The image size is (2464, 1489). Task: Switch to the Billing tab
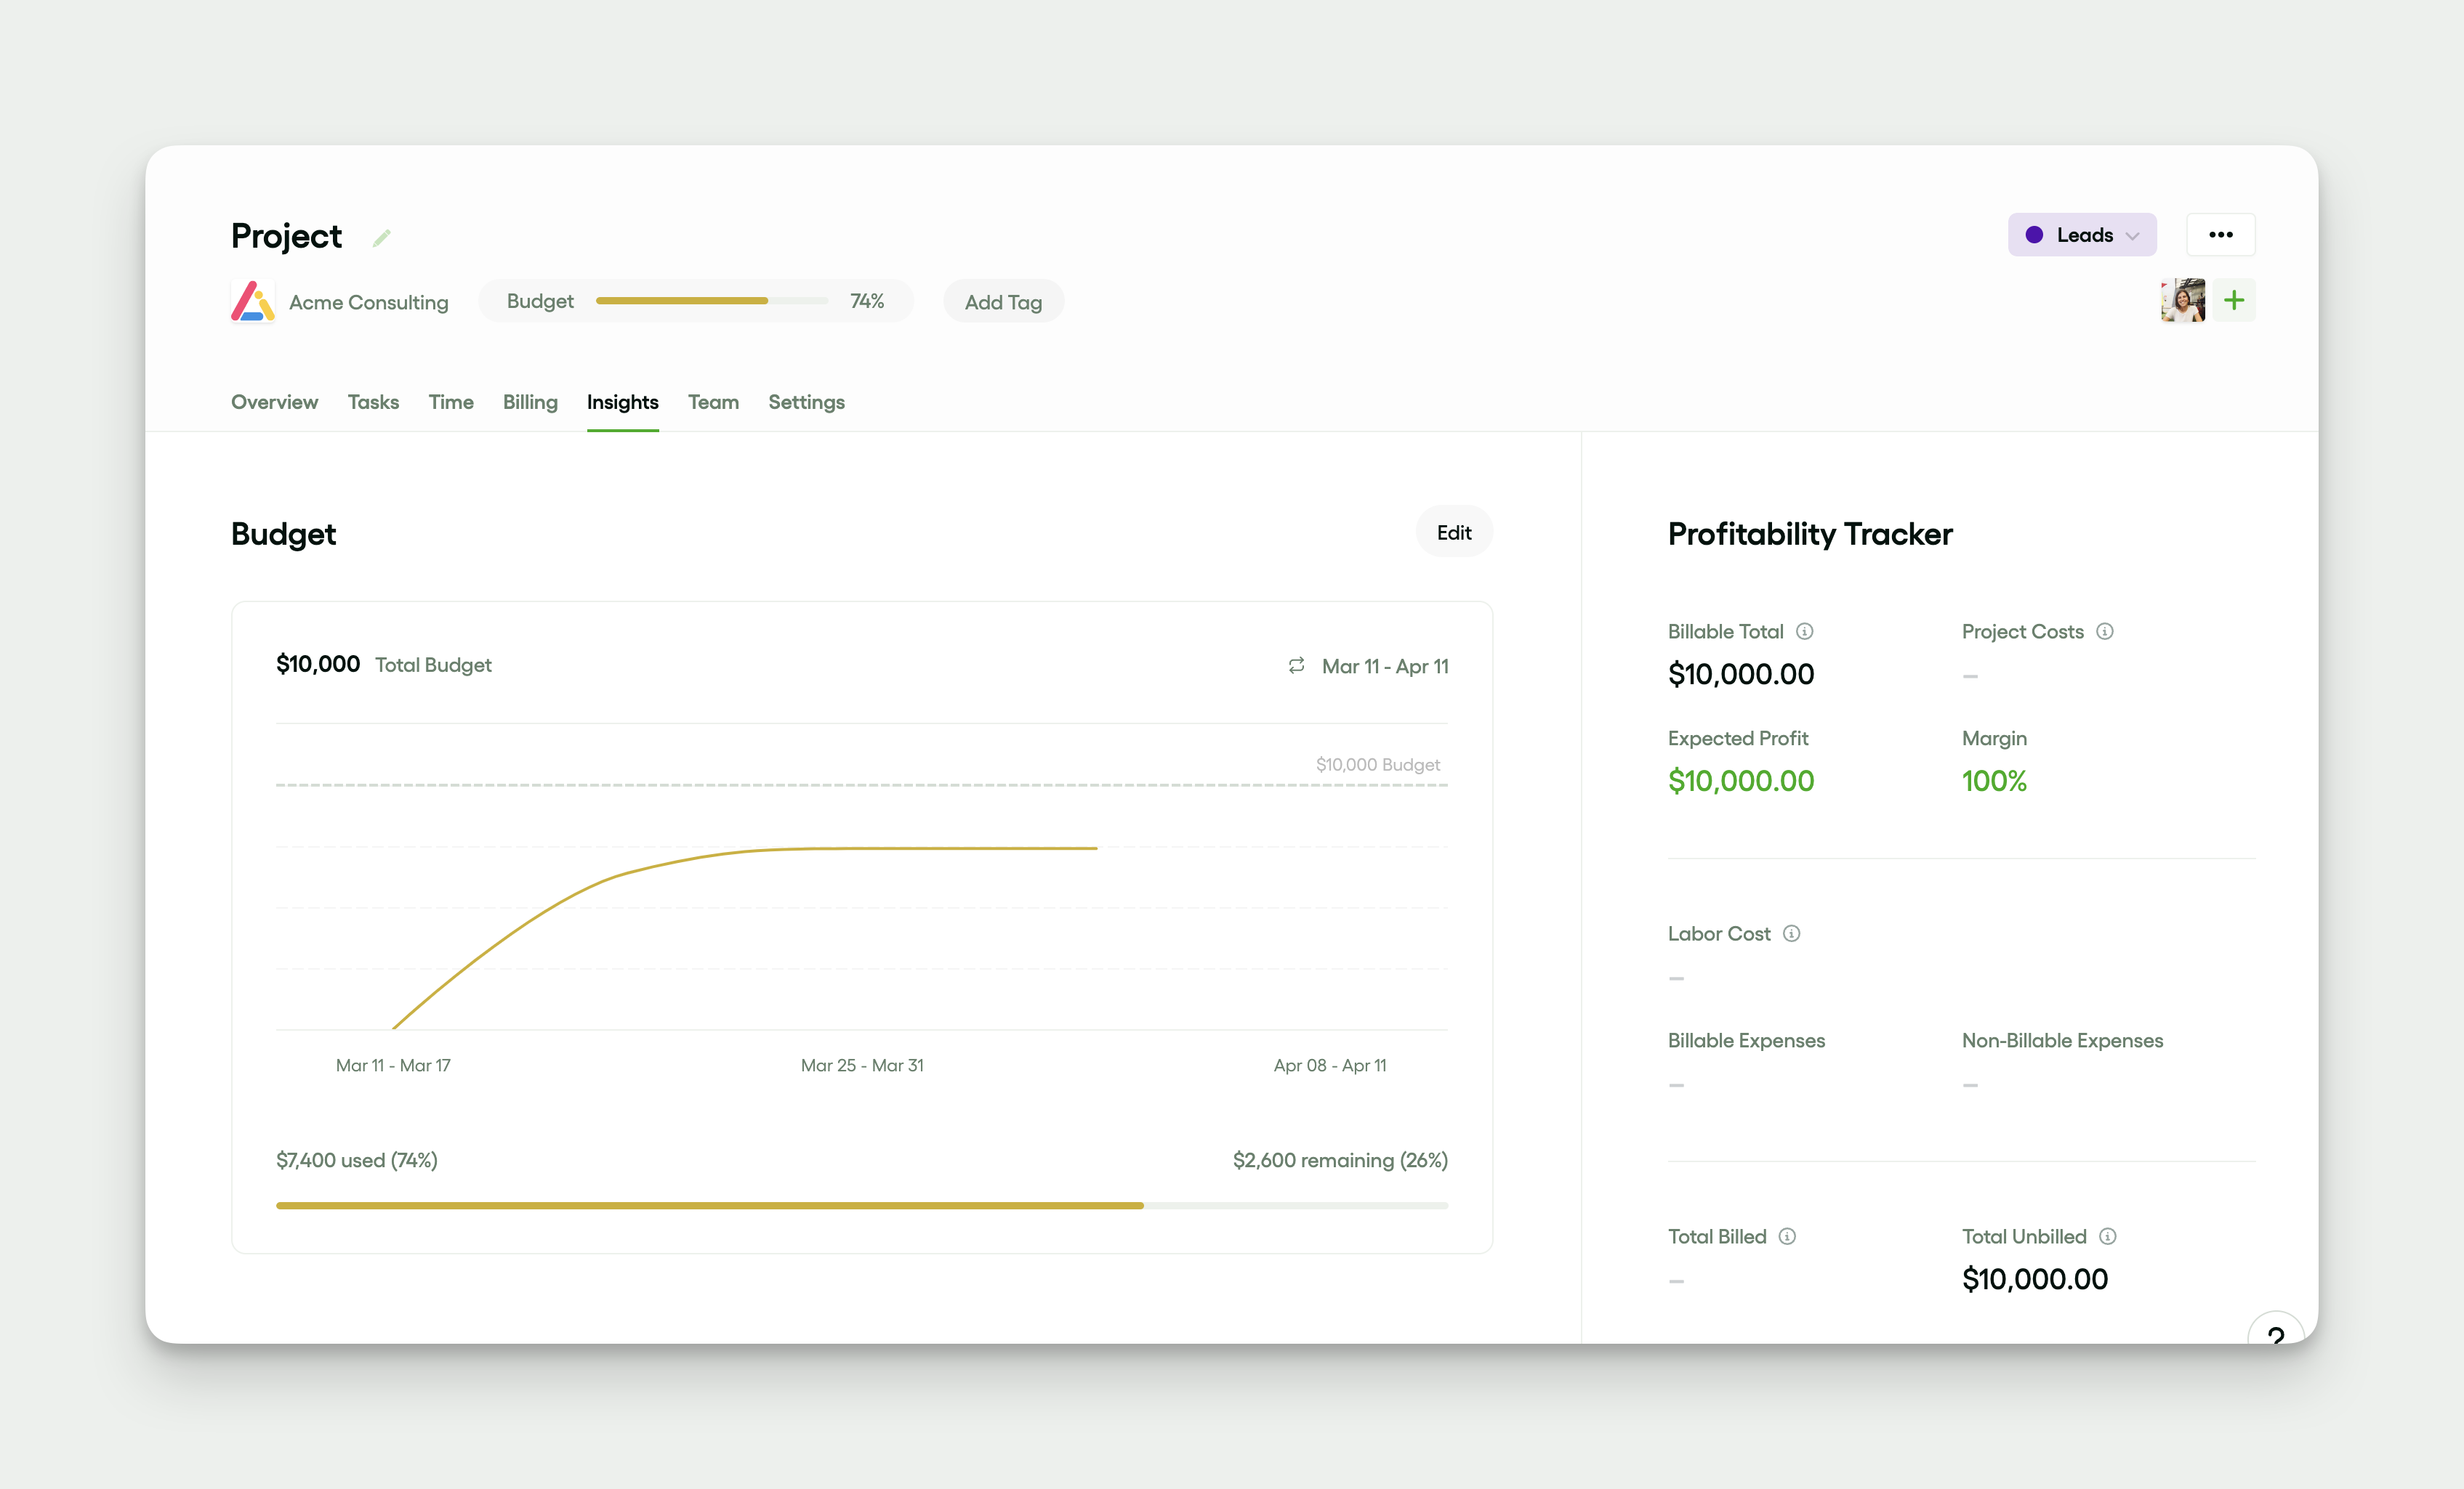(x=530, y=402)
